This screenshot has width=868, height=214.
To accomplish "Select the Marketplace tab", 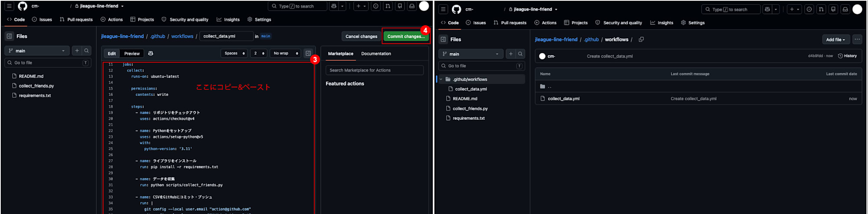I will click(341, 54).
